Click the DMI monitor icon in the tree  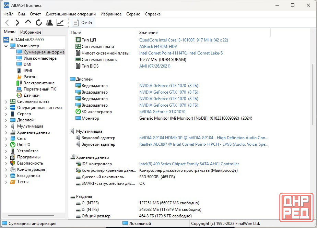tap(19, 64)
